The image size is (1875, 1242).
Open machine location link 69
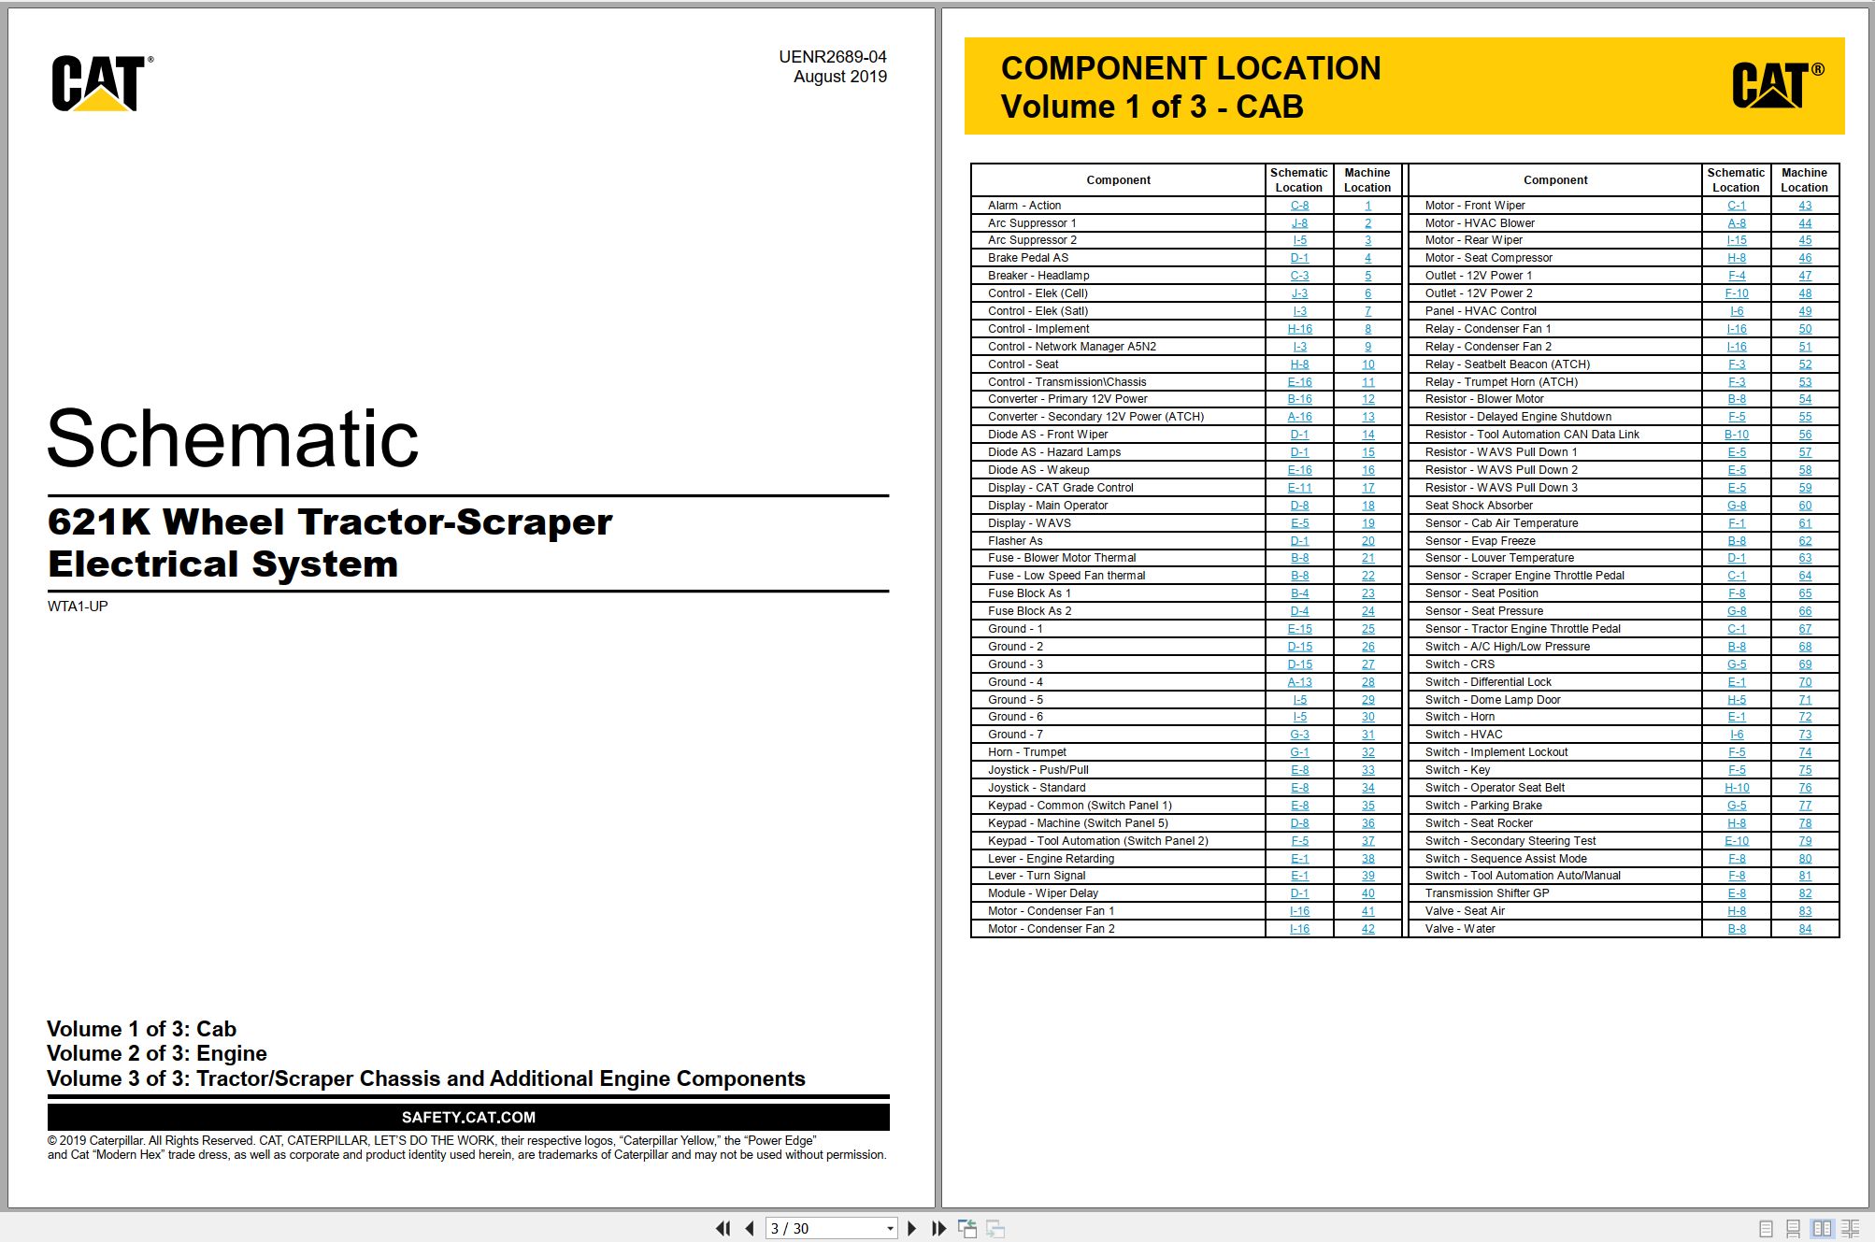[x=1805, y=664]
